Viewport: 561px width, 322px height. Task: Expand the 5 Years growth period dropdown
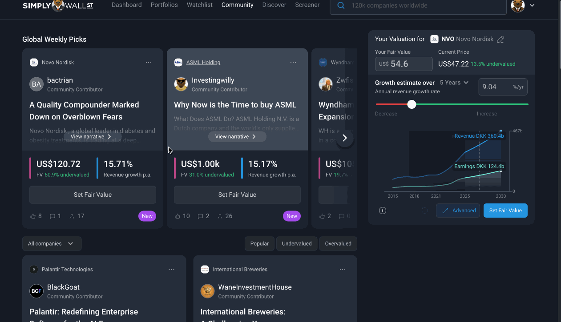pyautogui.click(x=454, y=83)
